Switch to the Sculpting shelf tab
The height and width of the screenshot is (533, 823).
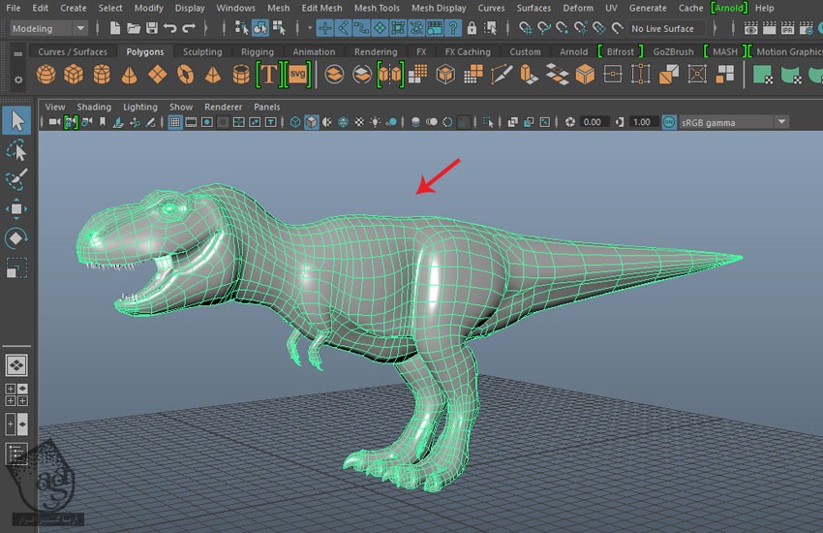[x=202, y=51]
